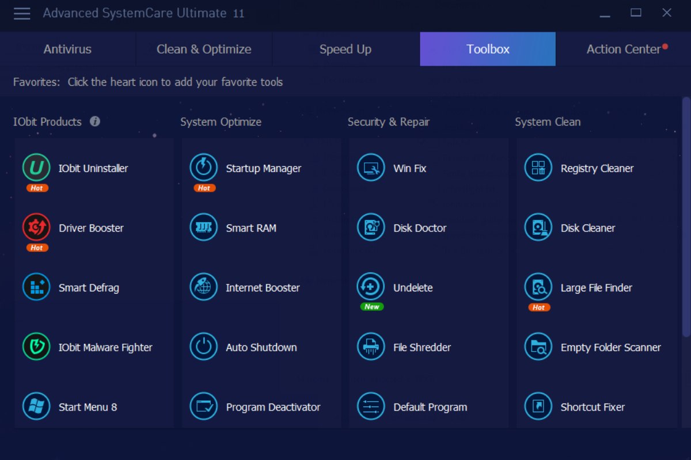Image resolution: width=691 pixels, height=460 pixels.
Task: Open the Driver Booster icon
Action: (36, 228)
